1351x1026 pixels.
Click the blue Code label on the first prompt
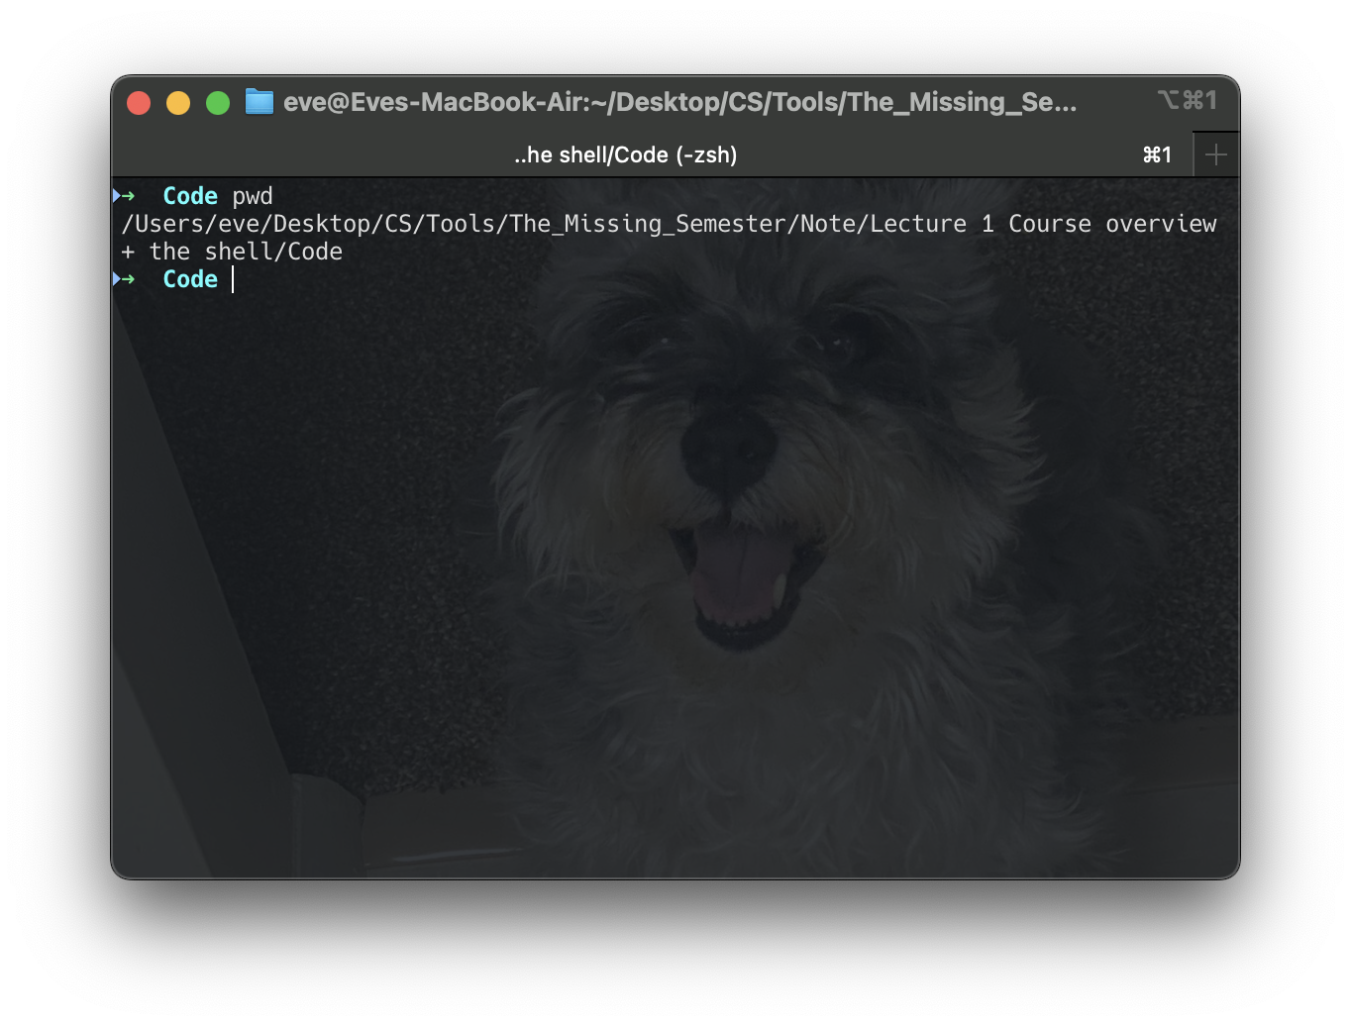click(x=189, y=195)
